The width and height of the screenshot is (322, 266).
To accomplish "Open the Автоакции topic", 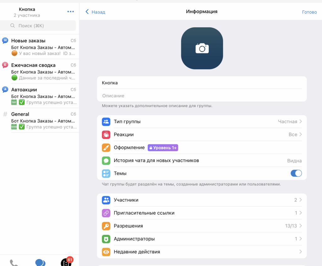I will click(39, 96).
